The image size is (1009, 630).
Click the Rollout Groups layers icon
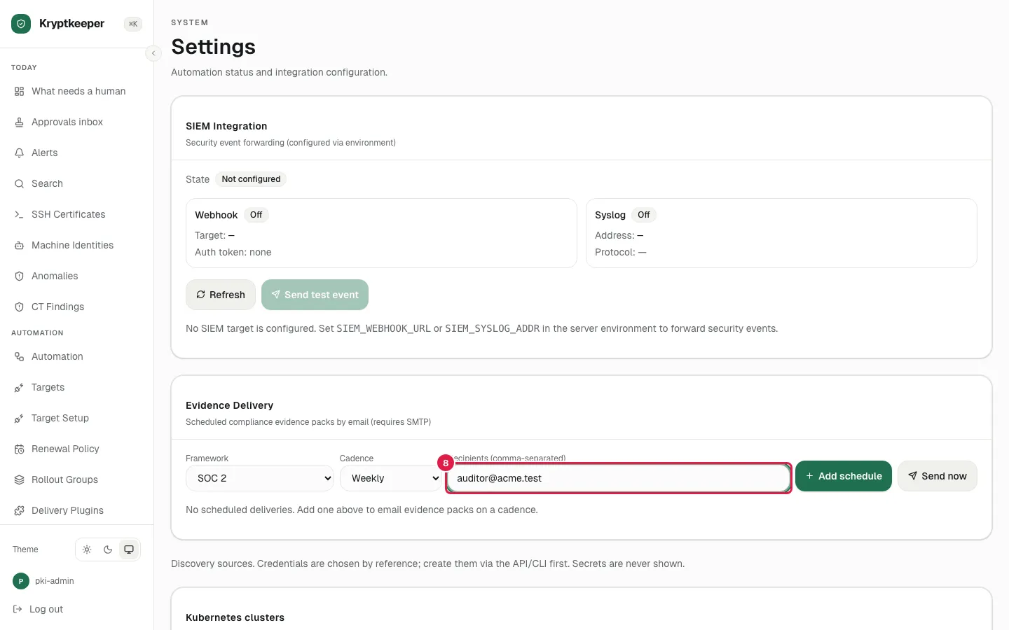point(20,479)
